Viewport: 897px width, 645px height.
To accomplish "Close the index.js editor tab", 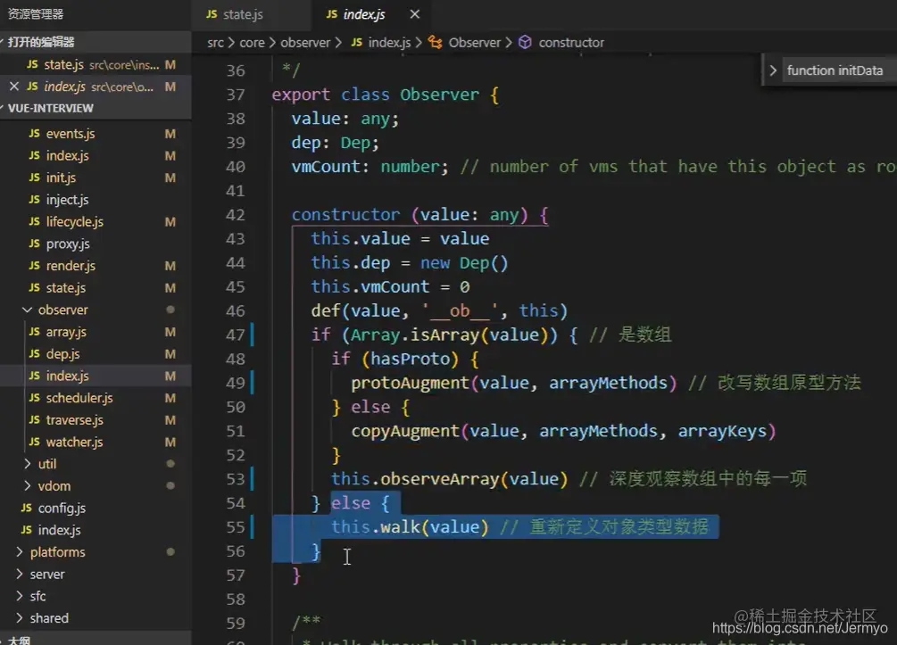I will (415, 14).
